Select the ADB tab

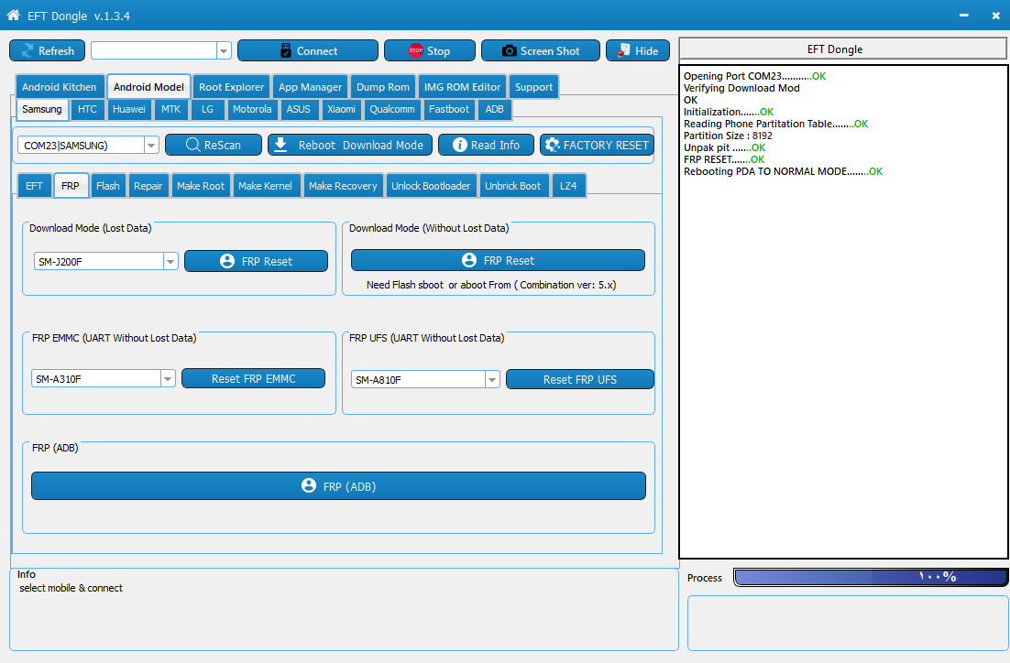494,109
